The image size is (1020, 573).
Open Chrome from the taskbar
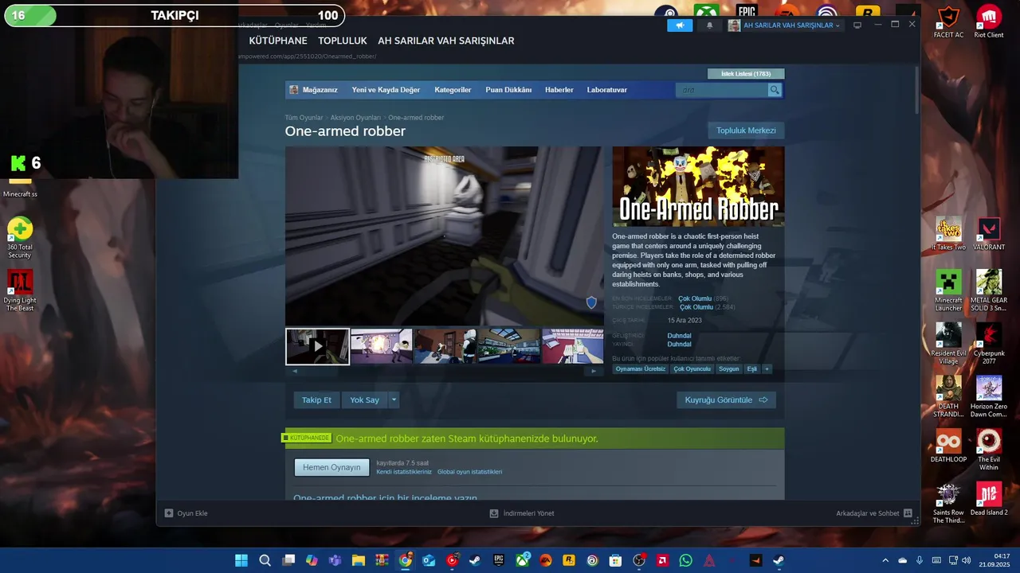(406, 560)
